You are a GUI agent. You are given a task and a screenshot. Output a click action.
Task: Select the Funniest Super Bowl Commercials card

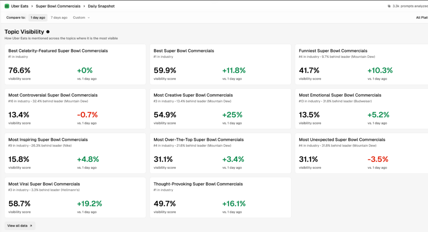[x=361, y=64]
